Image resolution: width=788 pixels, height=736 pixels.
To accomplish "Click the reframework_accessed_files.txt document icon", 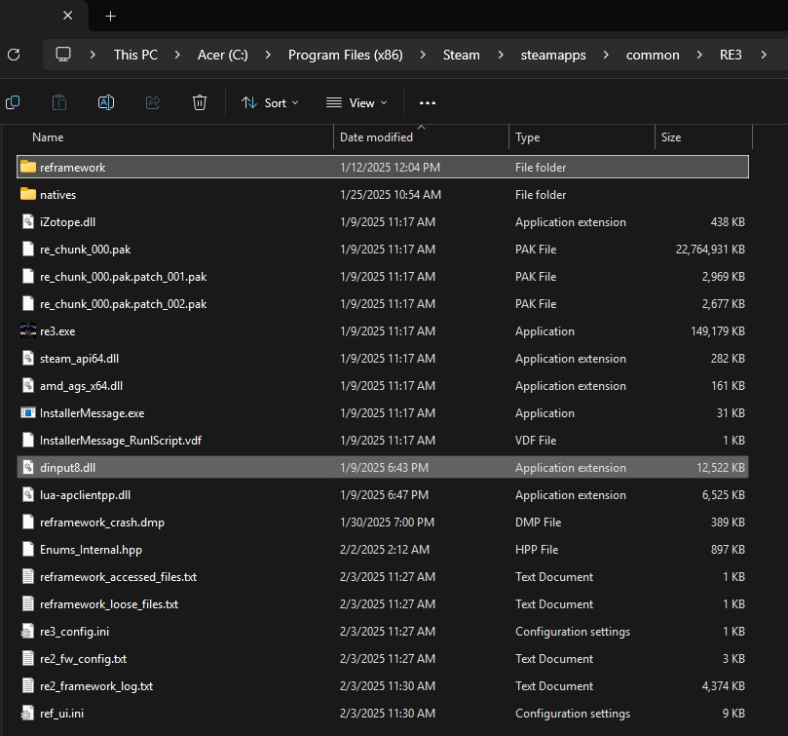I will (28, 576).
